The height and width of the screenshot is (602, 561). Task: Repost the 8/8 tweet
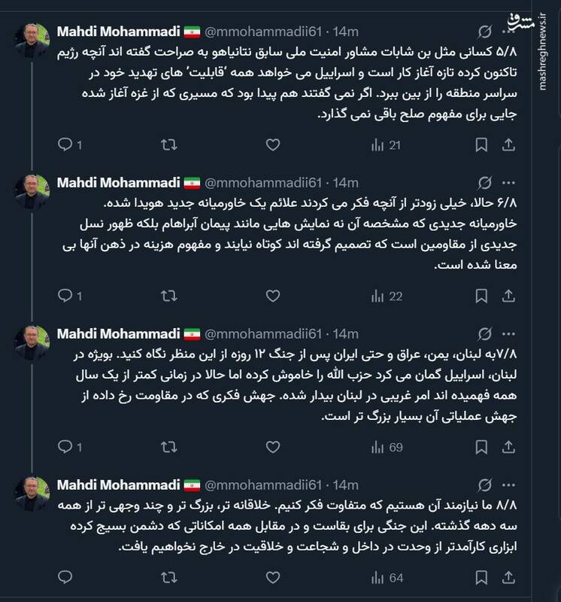coord(170,578)
